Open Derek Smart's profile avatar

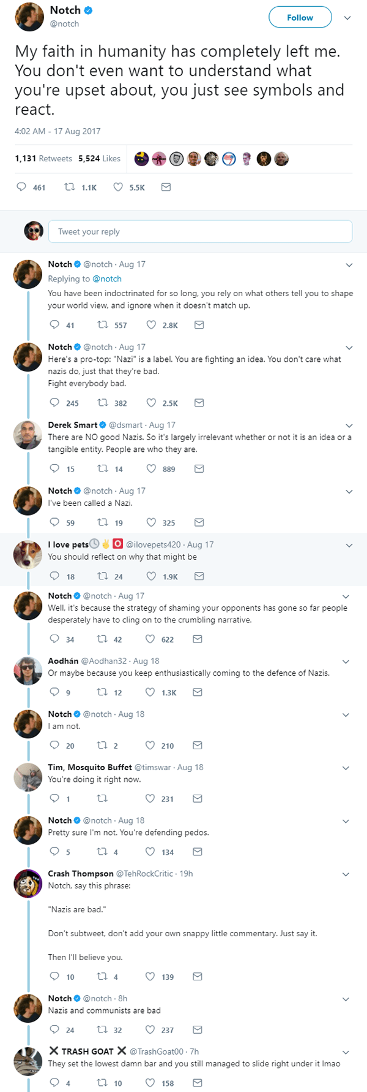[x=28, y=435]
